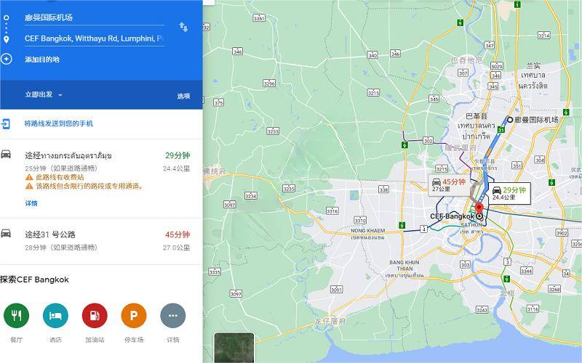
Task: Click the car icon of the 29分钟 route
Action: 6,154
